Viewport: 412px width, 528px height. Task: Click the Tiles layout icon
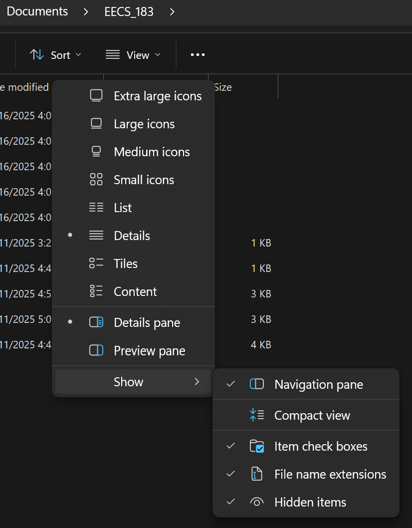point(96,263)
